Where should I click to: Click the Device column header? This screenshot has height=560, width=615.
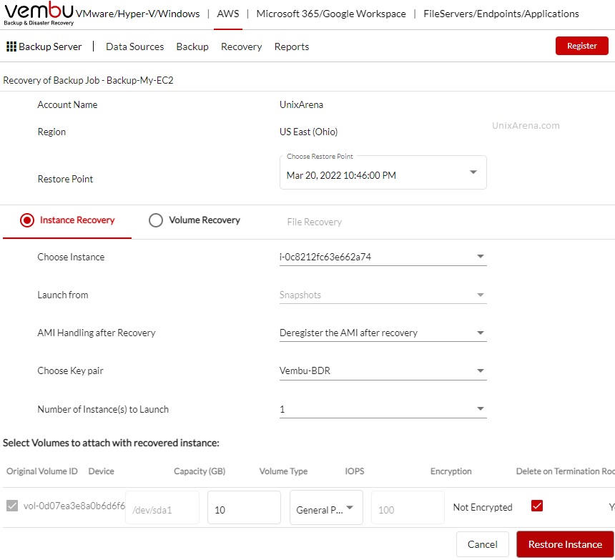pos(102,471)
